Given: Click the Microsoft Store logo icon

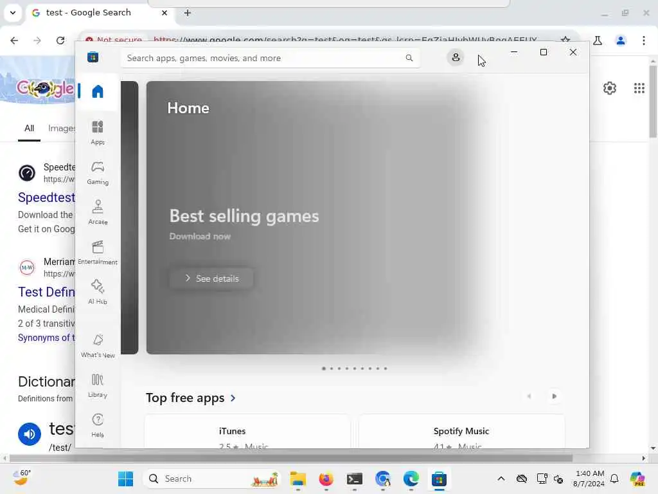Looking at the screenshot, I should point(93,57).
